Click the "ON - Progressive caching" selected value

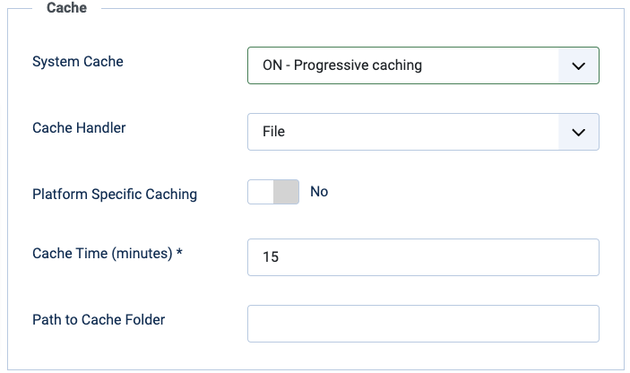click(341, 65)
